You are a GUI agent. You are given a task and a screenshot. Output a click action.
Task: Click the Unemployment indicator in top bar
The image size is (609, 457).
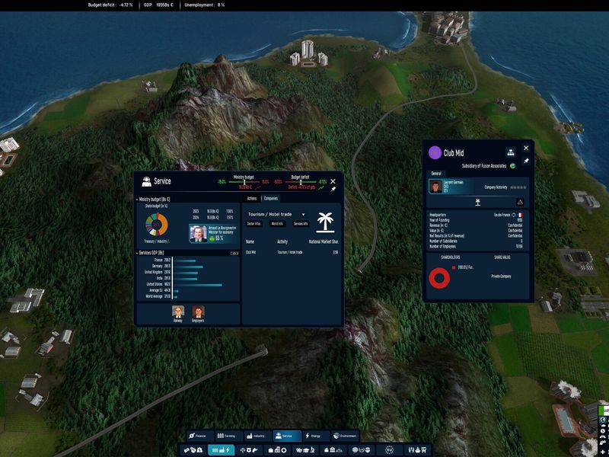[204, 5]
